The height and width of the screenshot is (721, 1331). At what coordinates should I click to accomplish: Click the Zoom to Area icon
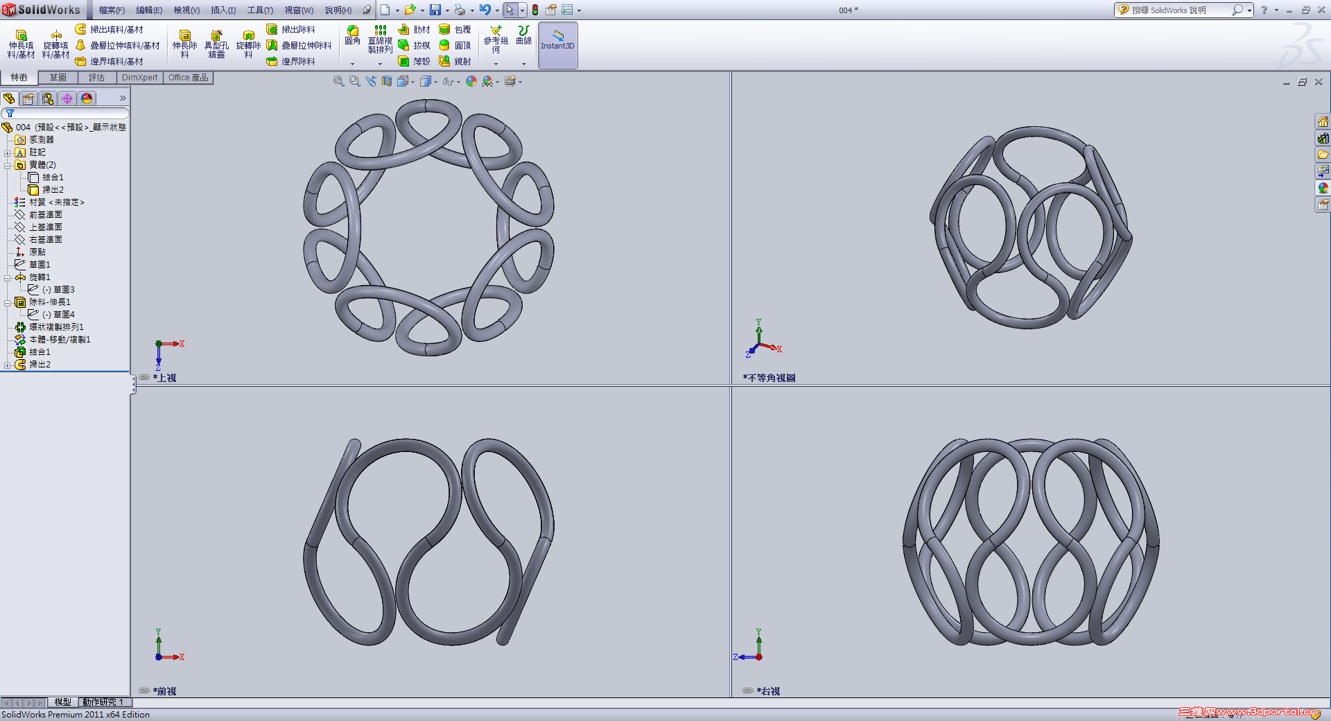point(354,81)
